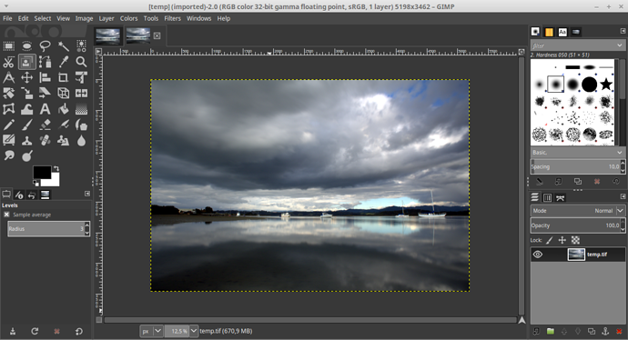Viewport: 628px width, 340px height.
Task: Choose the Bucket Fill tool
Action: [64, 109]
